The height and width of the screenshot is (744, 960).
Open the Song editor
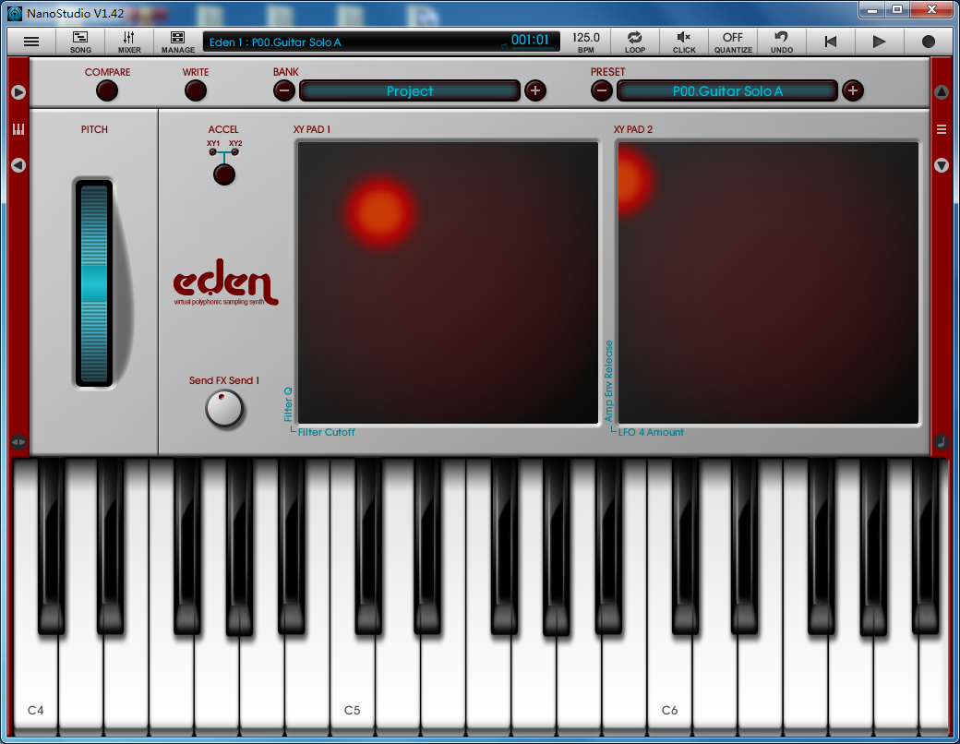point(80,42)
